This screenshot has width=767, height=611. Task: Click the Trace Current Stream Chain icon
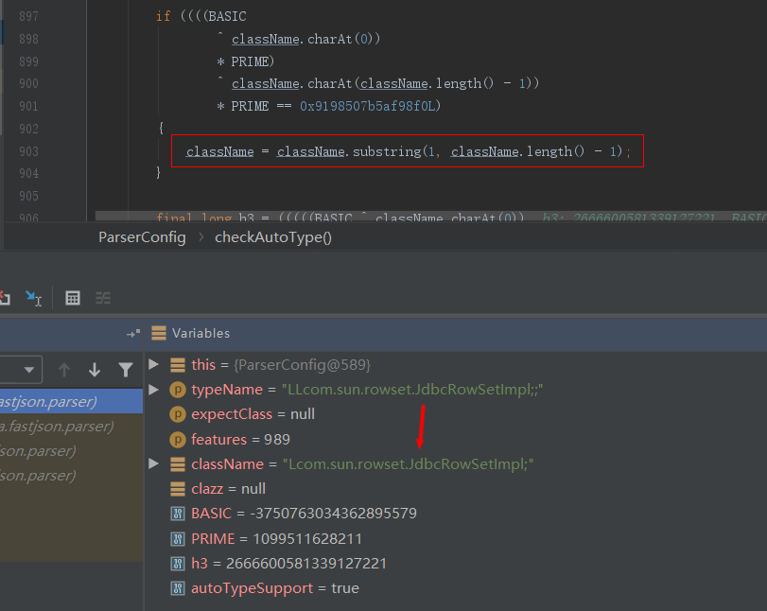tap(103, 298)
